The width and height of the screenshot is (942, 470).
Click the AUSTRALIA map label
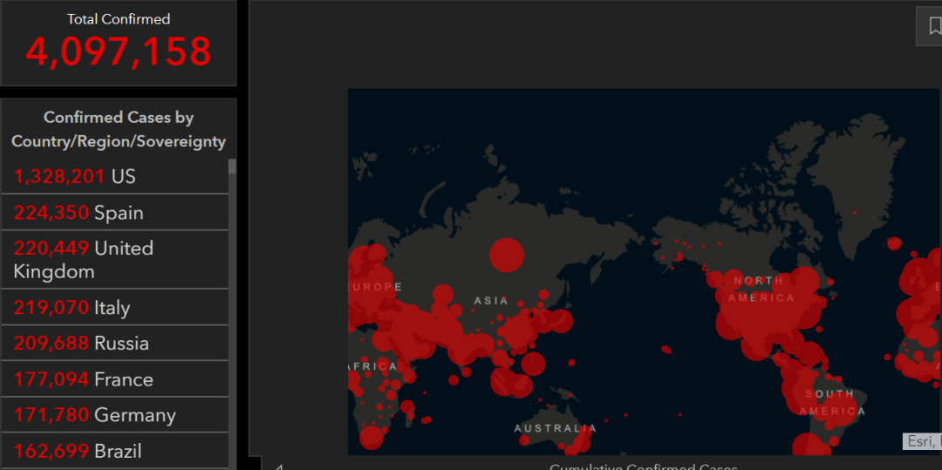point(556,429)
